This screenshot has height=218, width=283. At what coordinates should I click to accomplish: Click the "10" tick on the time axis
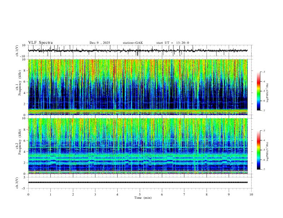251,194
